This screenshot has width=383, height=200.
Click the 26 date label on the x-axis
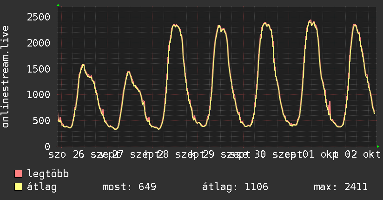(x=79, y=154)
